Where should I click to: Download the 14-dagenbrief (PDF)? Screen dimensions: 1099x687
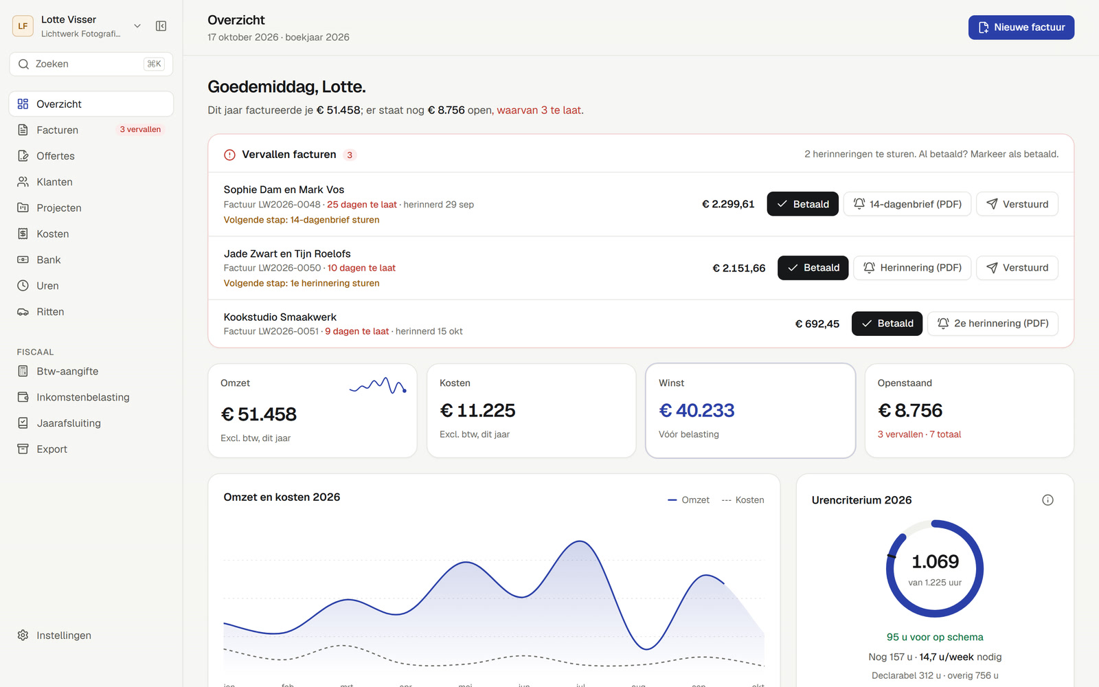click(907, 204)
